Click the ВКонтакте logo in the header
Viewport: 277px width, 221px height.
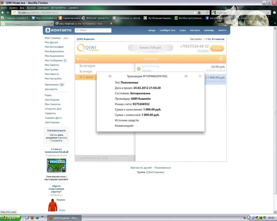(58, 30)
